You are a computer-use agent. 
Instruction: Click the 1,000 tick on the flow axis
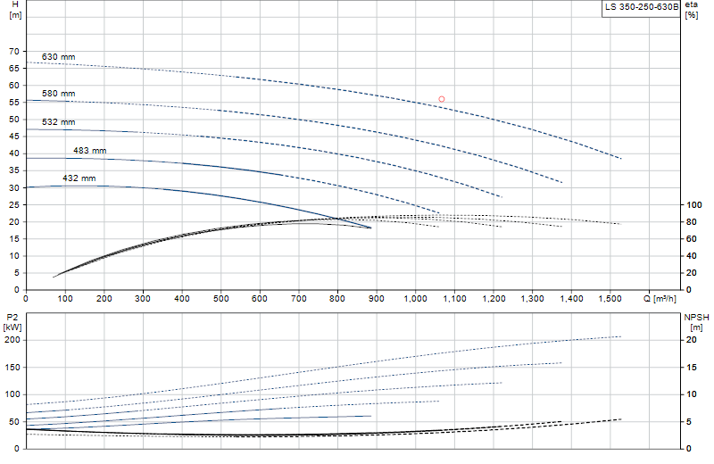(x=415, y=299)
